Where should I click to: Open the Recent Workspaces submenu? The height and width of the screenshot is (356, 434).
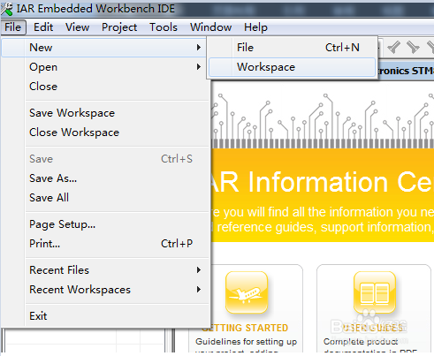(105, 290)
